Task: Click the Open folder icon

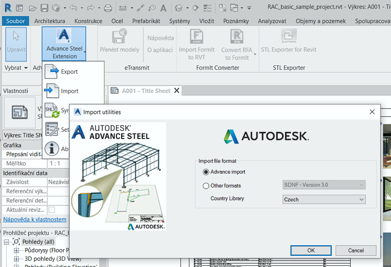Action: click(32, 8)
